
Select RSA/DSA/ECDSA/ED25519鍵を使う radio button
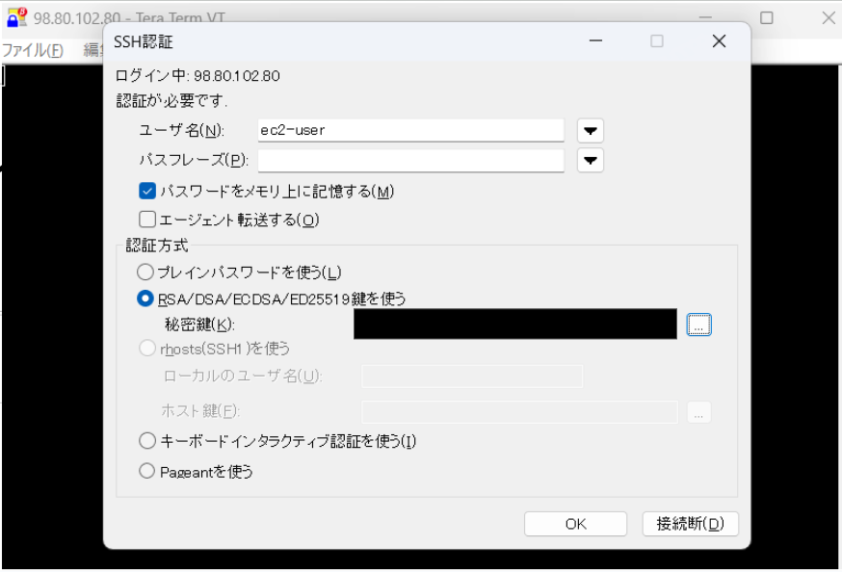(145, 298)
